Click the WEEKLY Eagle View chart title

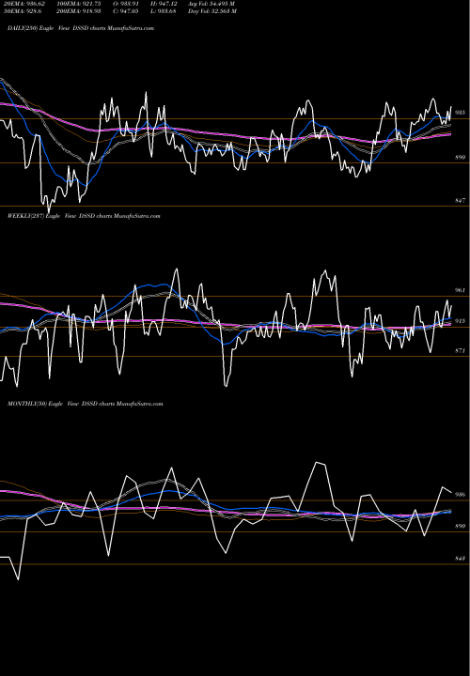coord(84,216)
